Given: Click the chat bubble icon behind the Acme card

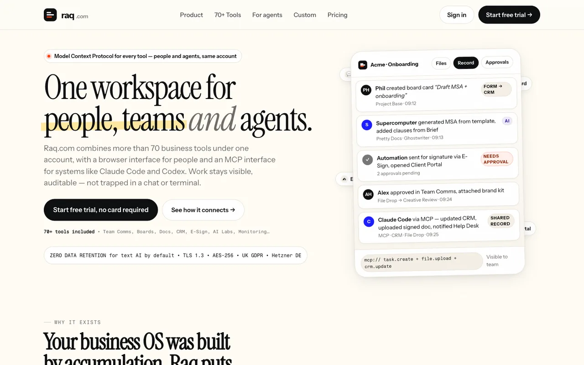Looking at the screenshot, I should point(349,74).
